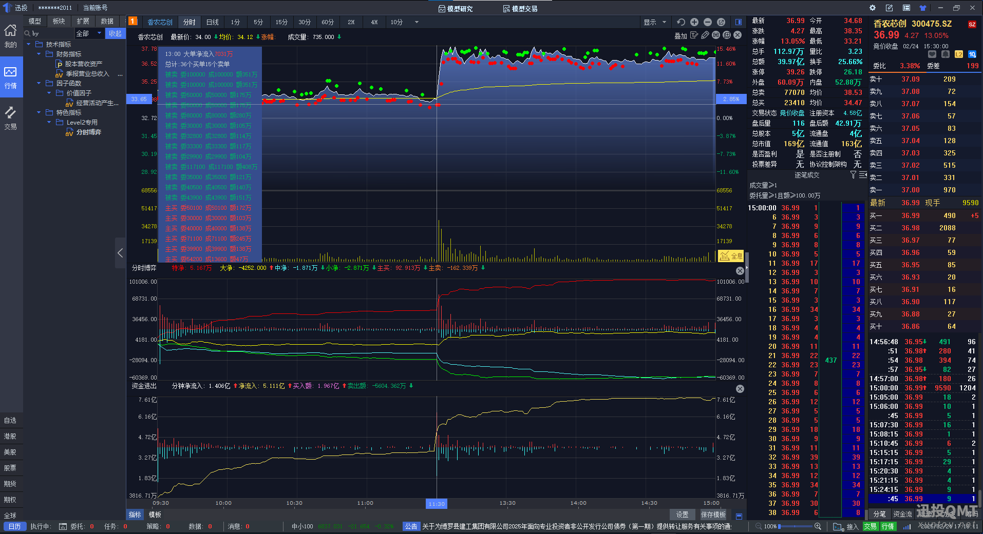Open filter funnel icon in 逐笔成交
The image size is (983, 534).
pyautogui.click(x=853, y=175)
